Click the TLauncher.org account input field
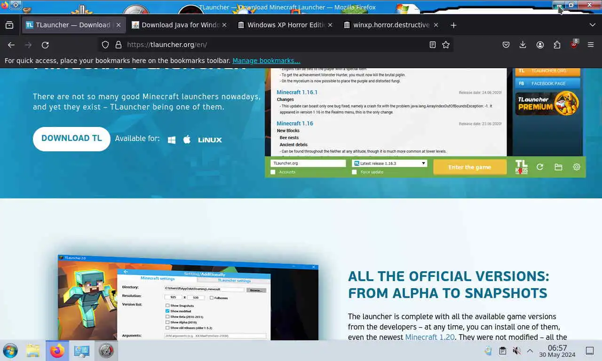Viewport: 602px width, 361px height. tap(308, 163)
